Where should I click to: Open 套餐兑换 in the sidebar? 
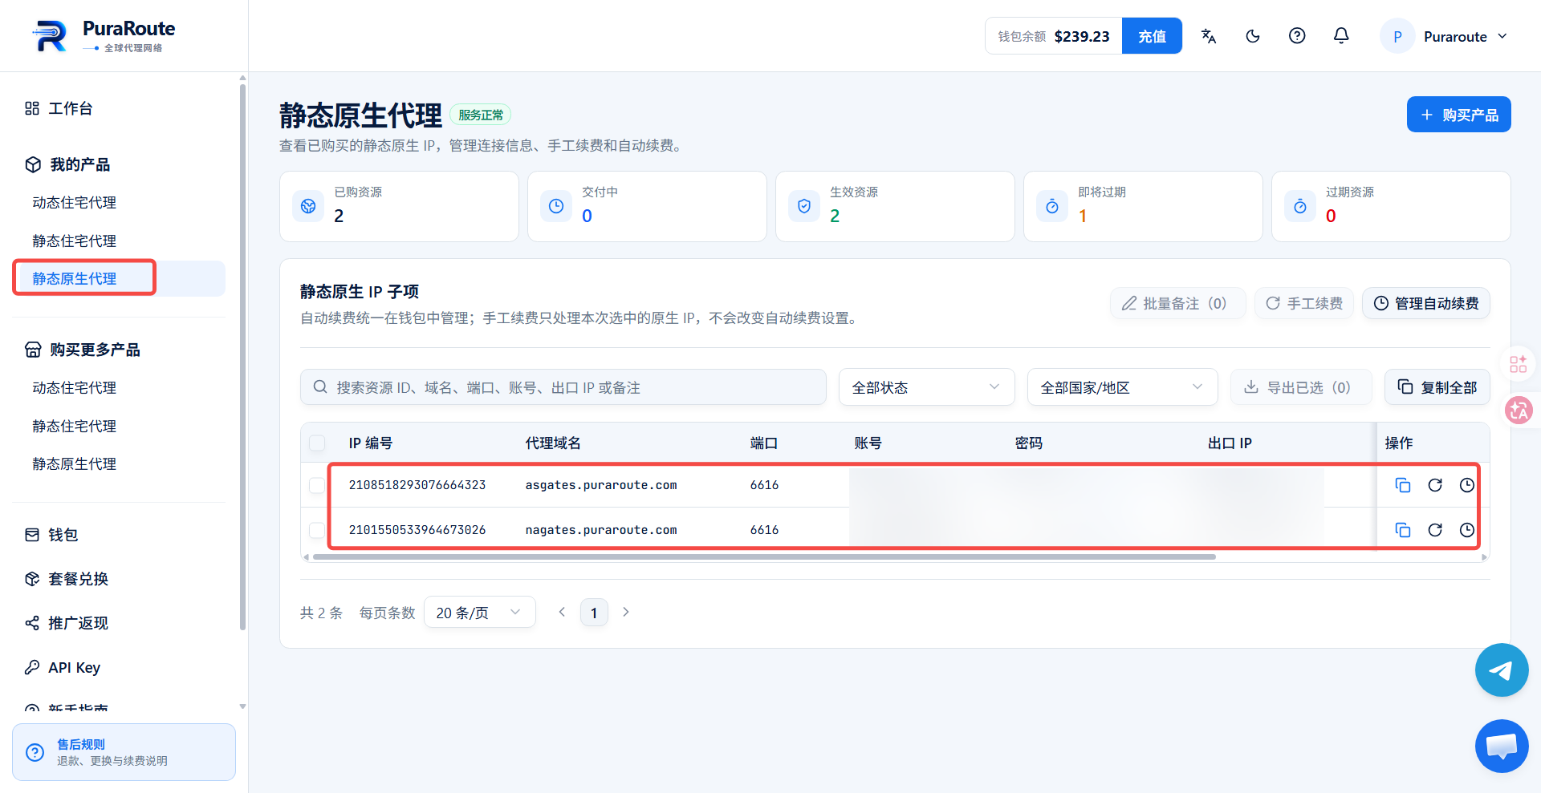point(67,579)
